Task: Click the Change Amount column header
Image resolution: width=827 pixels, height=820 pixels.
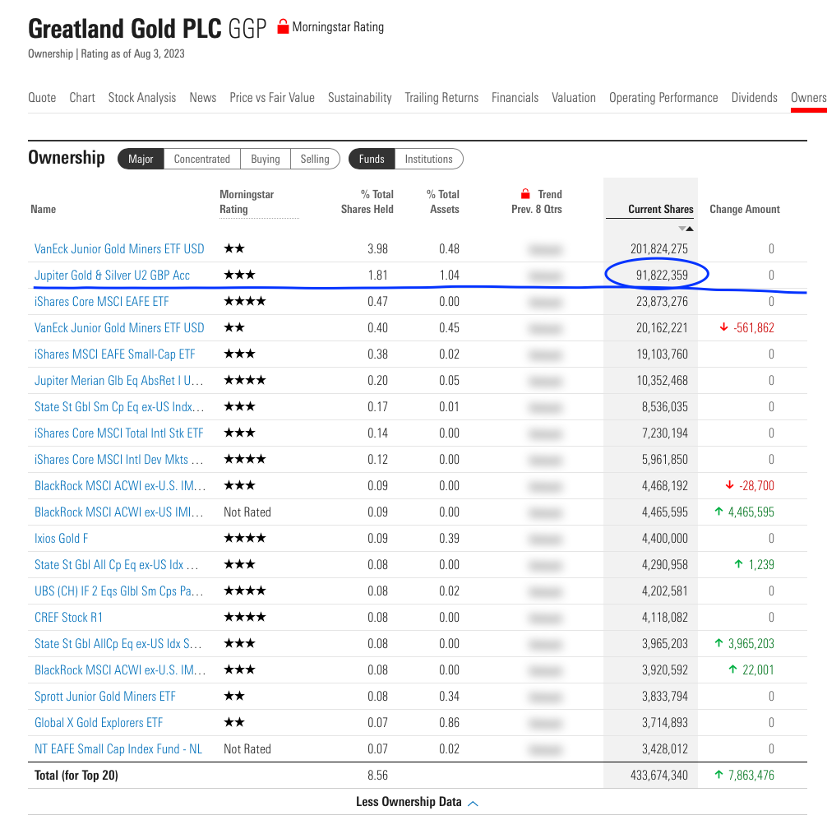Action: [744, 209]
